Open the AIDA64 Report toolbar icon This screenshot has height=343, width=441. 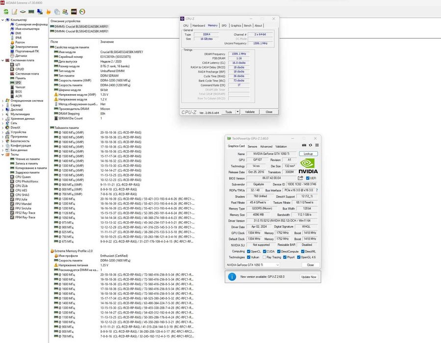14,12
